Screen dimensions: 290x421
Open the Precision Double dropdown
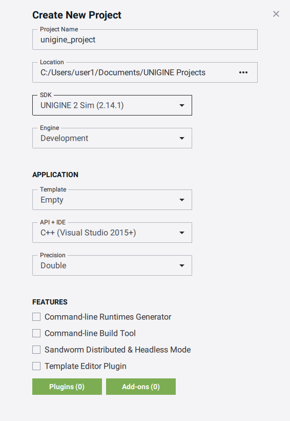click(112, 265)
